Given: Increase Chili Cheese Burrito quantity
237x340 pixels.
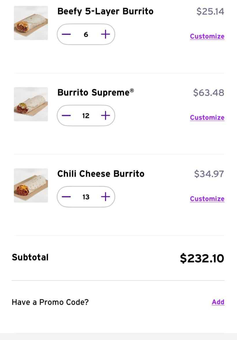Looking at the screenshot, I should point(105,197).
